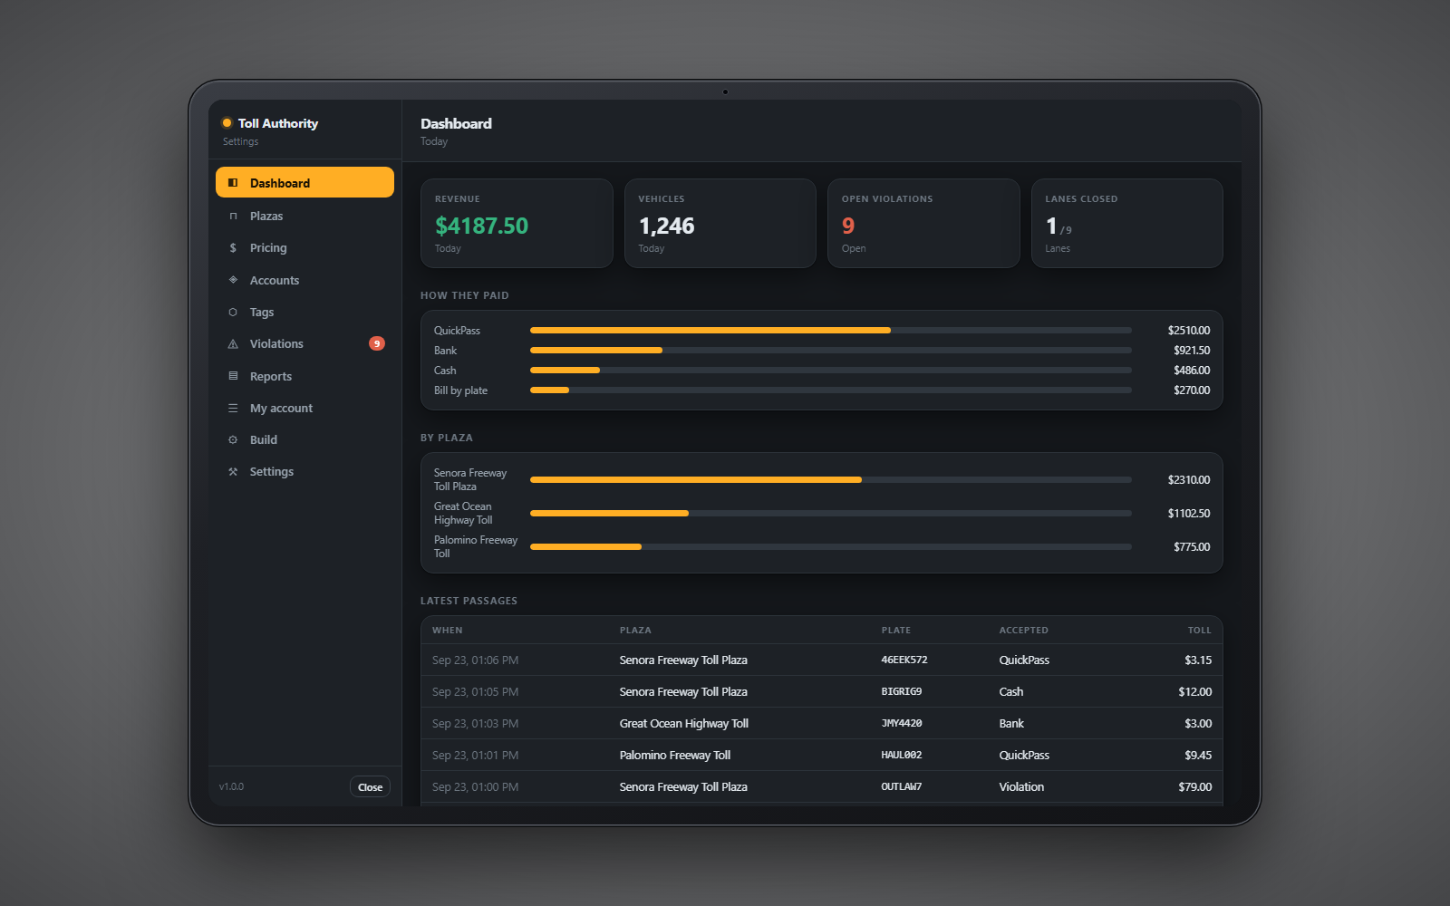The height and width of the screenshot is (906, 1450).
Task: Click the QuickPass payment progress bar
Action: (x=831, y=331)
